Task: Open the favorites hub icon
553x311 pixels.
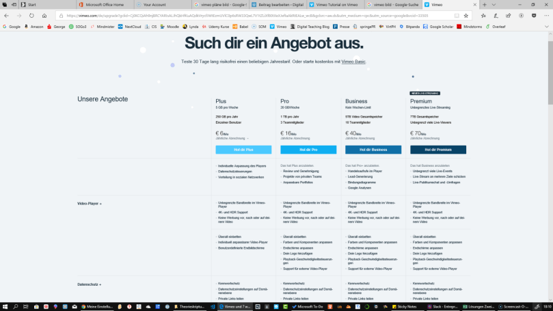Action: point(483,16)
